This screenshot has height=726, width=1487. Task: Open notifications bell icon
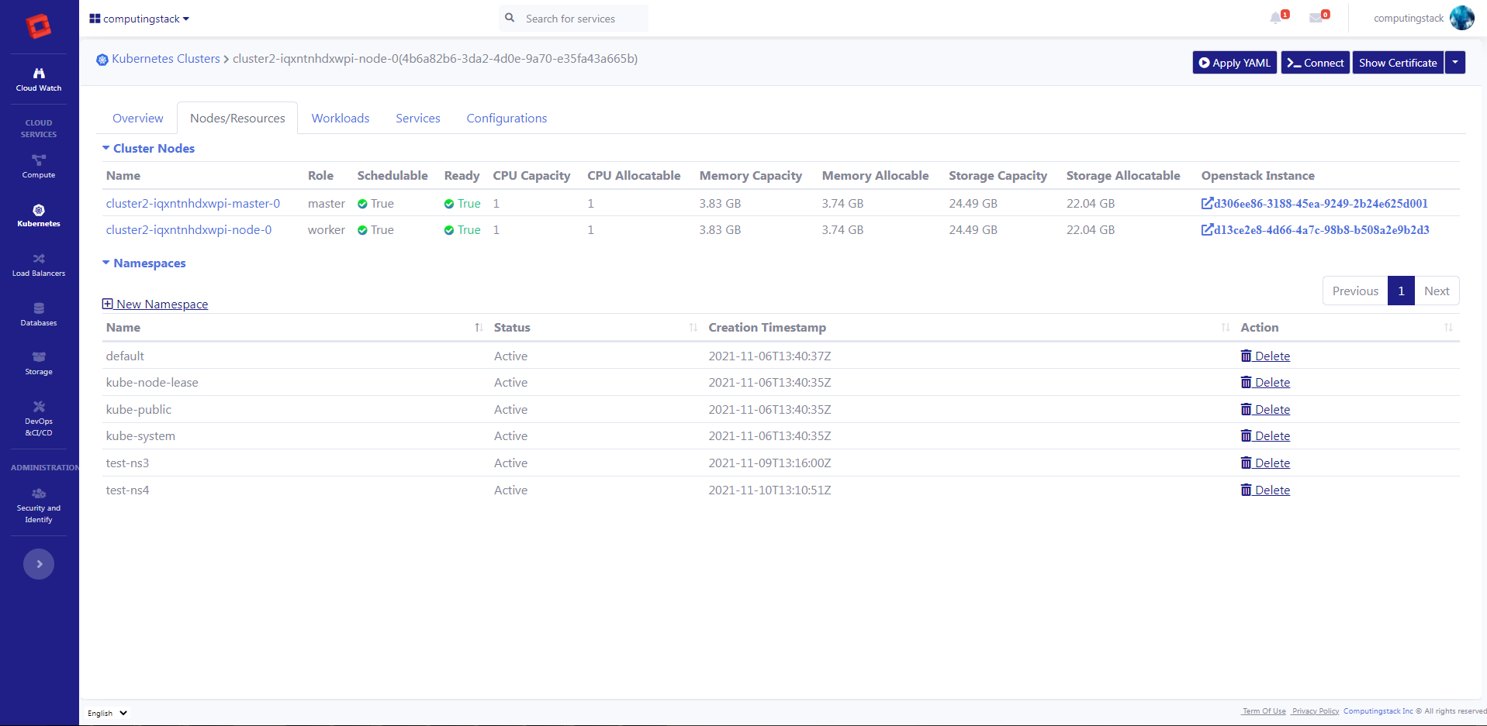coord(1276,18)
